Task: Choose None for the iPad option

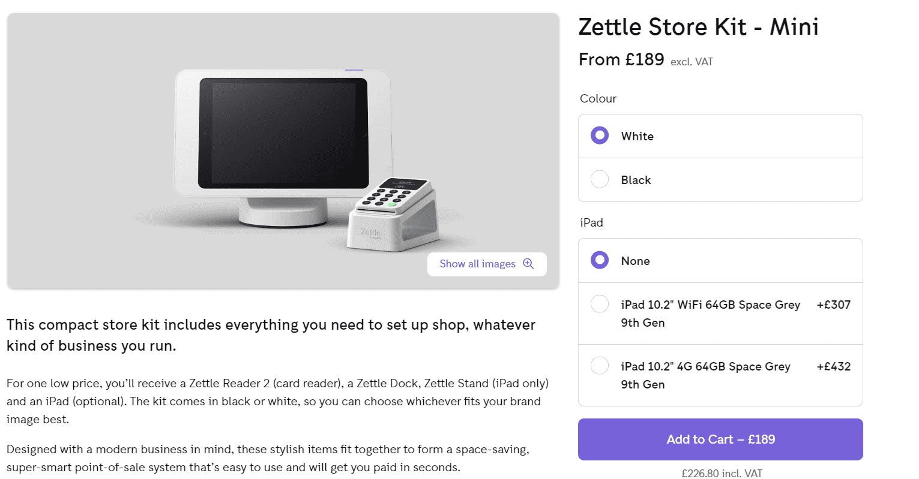Action: (x=600, y=260)
